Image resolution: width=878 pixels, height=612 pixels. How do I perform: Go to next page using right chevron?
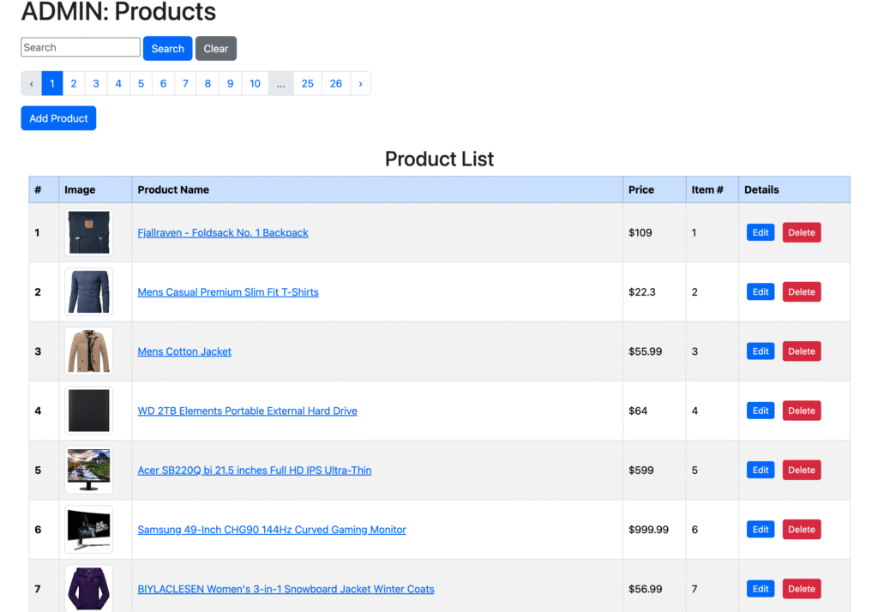(360, 84)
